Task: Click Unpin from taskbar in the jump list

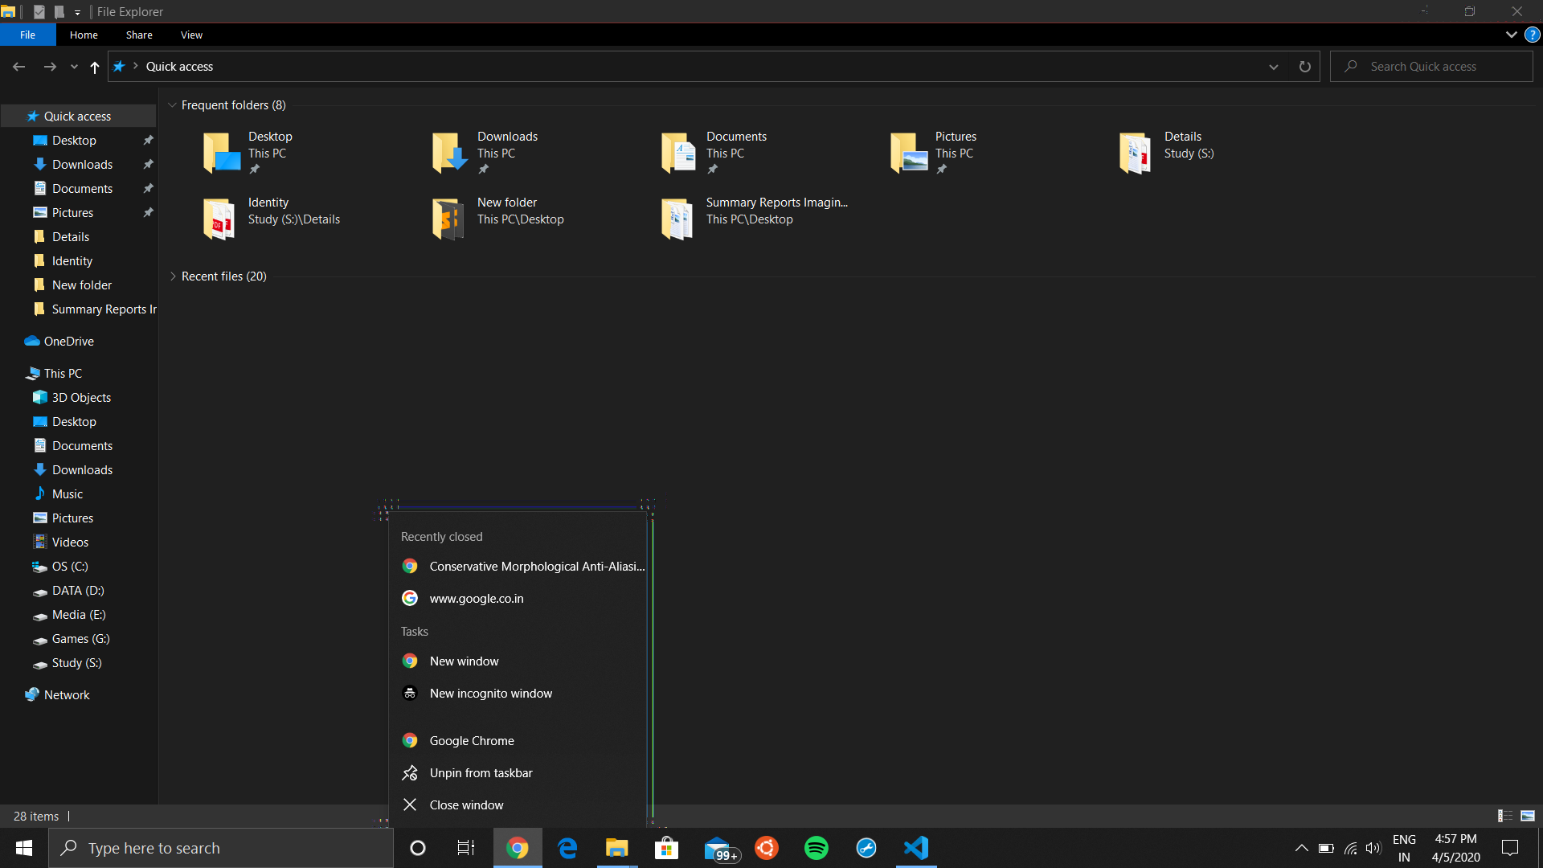Action: (481, 772)
